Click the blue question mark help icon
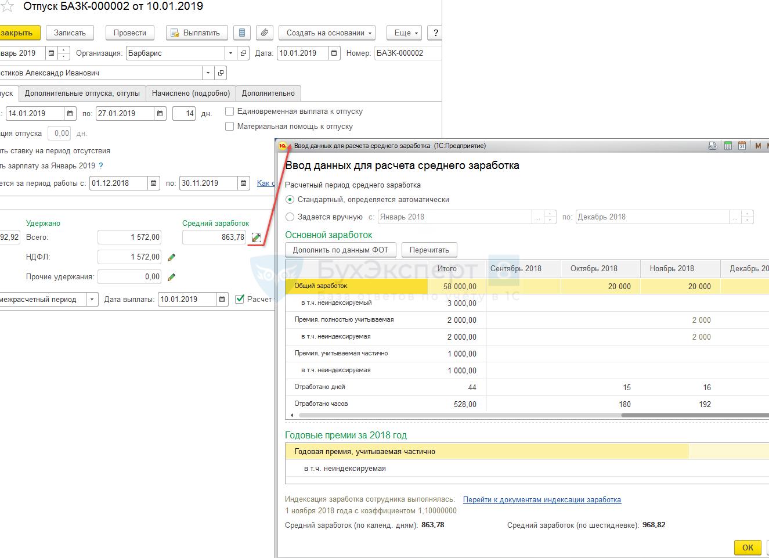The width and height of the screenshot is (769, 558). pyautogui.click(x=101, y=165)
